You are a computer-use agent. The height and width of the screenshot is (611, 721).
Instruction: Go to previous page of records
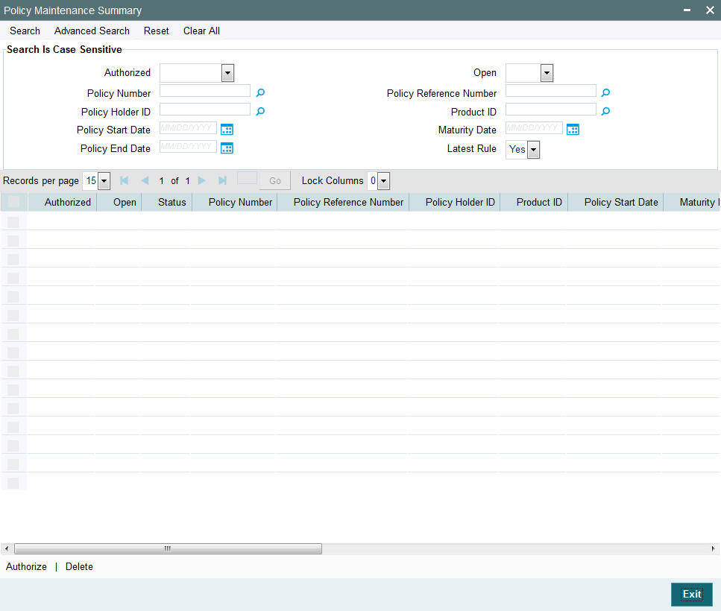tap(145, 180)
